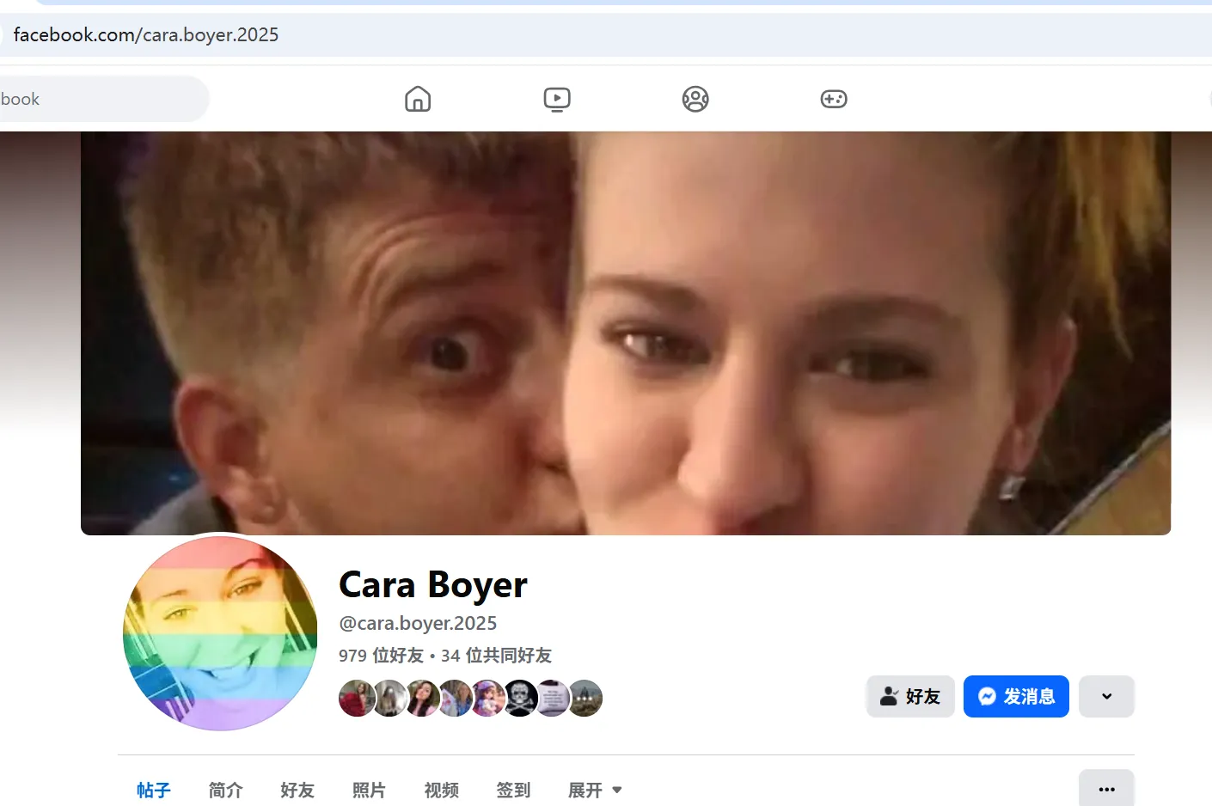Open the 简介 tab
Image resolution: width=1212 pixels, height=806 pixels.
[x=225, y=790]
